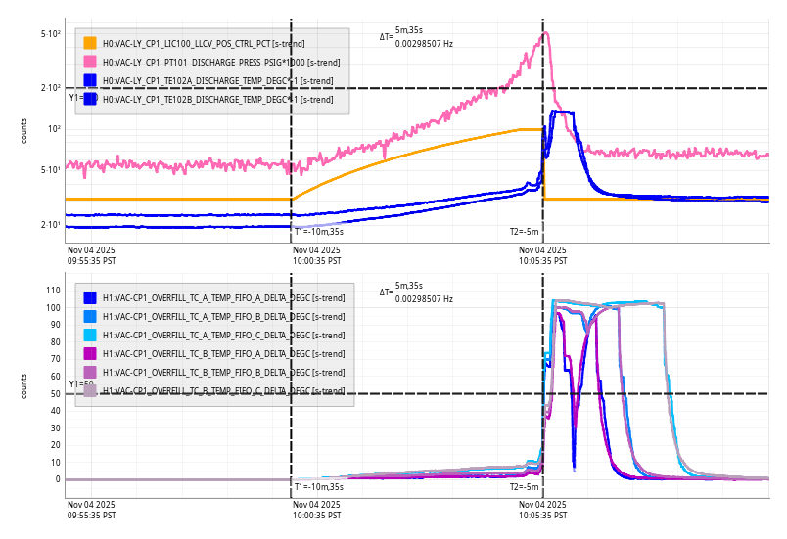Image resolution: width=787 pixels, height=539 pixels.
Task: Click the ΔT frequency readout in bottom plot
Action: click(x=424, y=298)
